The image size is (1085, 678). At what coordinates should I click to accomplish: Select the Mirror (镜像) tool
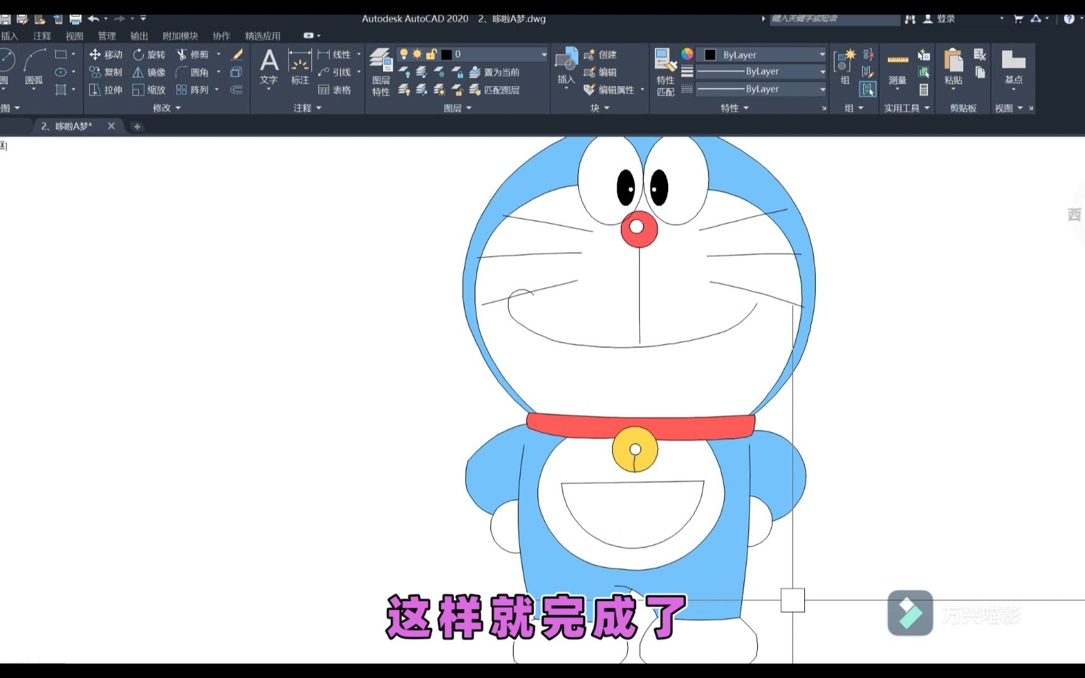149,72
